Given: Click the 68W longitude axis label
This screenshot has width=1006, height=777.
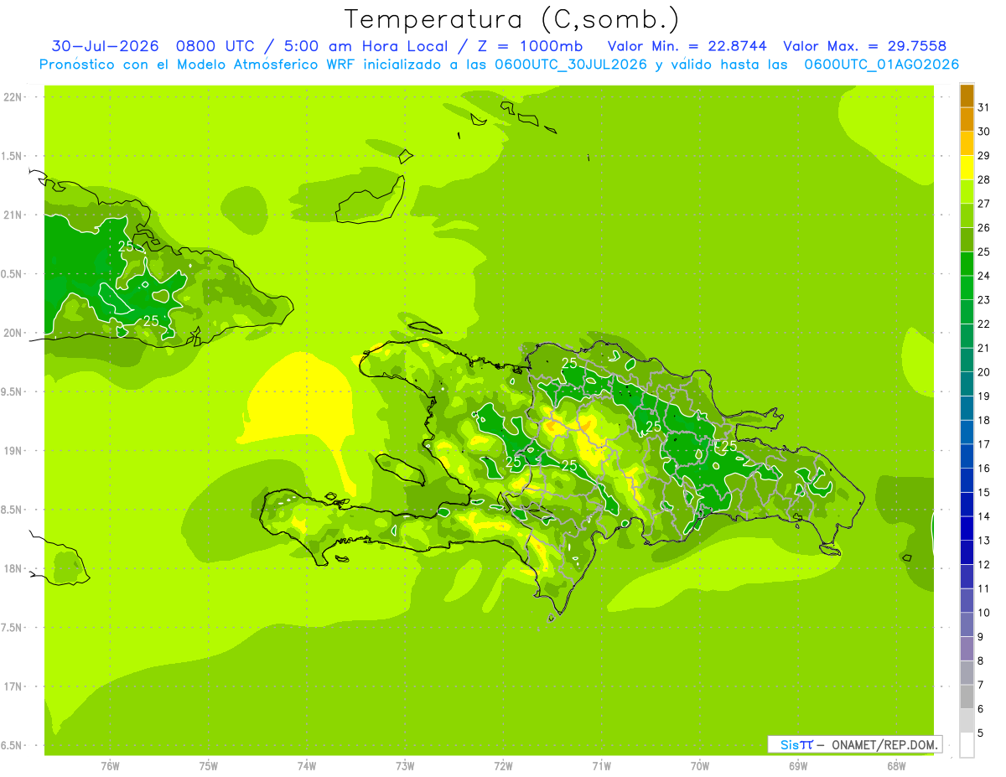Looking at the screenshot, I should [896, 766].
